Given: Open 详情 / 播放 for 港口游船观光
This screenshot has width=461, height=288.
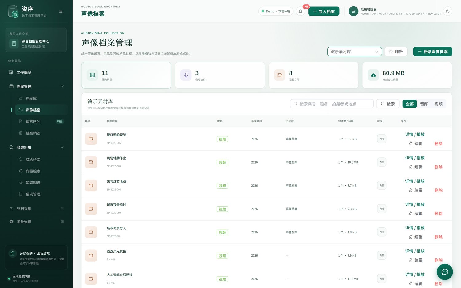Looking at the screenshot, I should click(415, 134).
